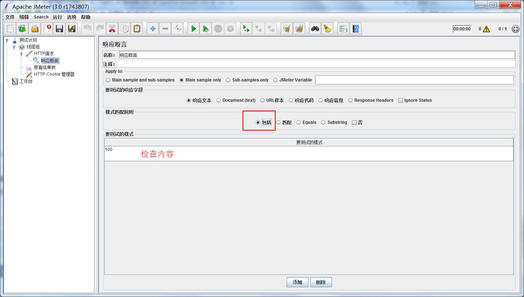Select the Equals matching rule
The width and height of the screenshot is (524, 297).
[306, 122]
